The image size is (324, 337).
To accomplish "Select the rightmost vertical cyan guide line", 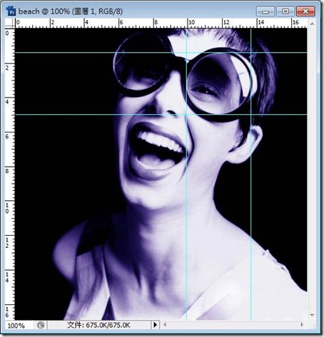I will 251,174.
